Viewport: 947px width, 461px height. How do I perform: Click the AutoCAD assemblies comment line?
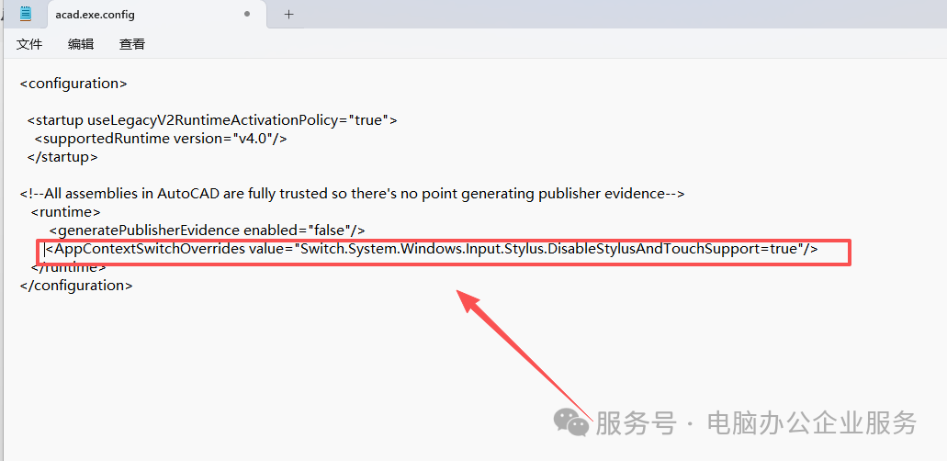pos(353,194)
